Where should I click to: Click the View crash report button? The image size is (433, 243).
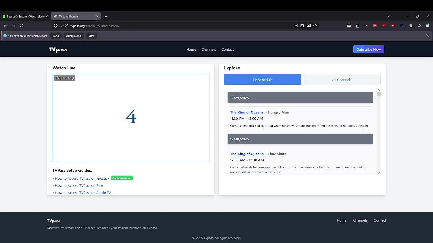point(91,36)
